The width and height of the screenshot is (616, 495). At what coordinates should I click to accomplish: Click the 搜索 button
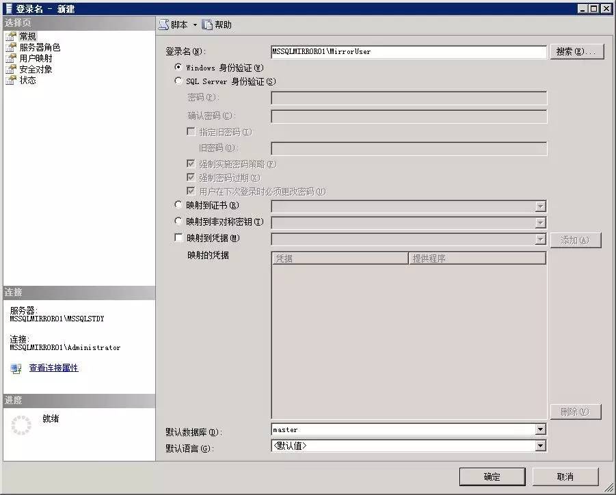[x=577, y=51]
